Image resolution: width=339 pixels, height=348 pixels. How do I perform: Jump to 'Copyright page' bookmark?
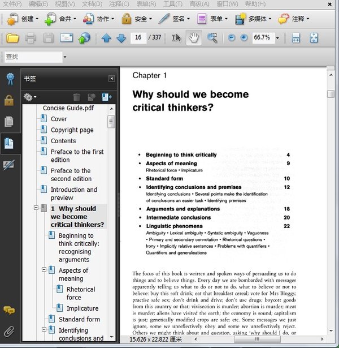coord(72,130)
